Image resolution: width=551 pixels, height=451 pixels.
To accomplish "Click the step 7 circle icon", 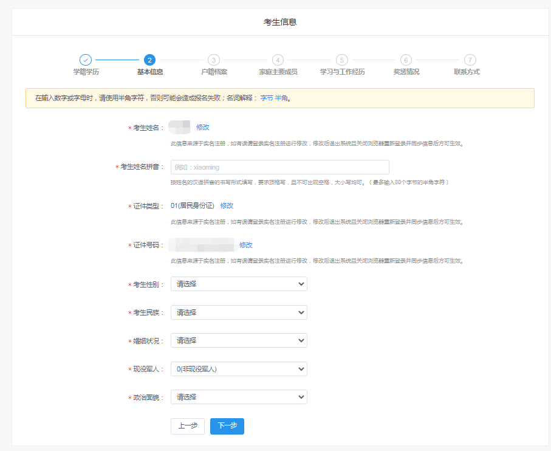I will pos(470,60).
